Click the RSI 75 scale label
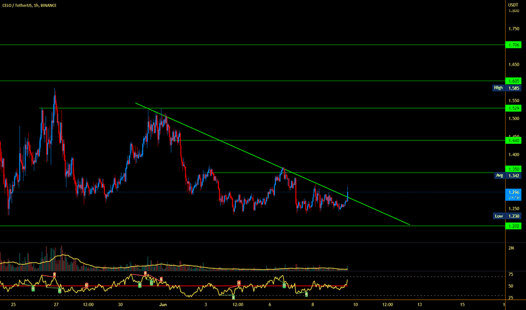The height and width of the screenshot is (310, 526). click(x=511, y=274)
